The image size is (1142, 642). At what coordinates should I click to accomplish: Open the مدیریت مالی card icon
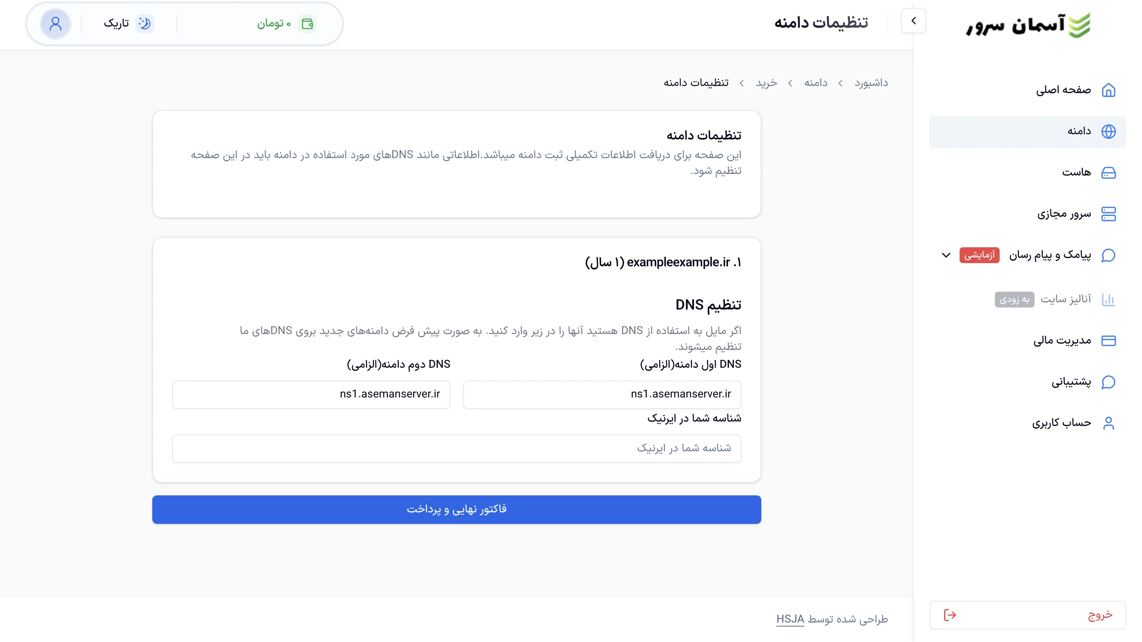[1109, 340]
